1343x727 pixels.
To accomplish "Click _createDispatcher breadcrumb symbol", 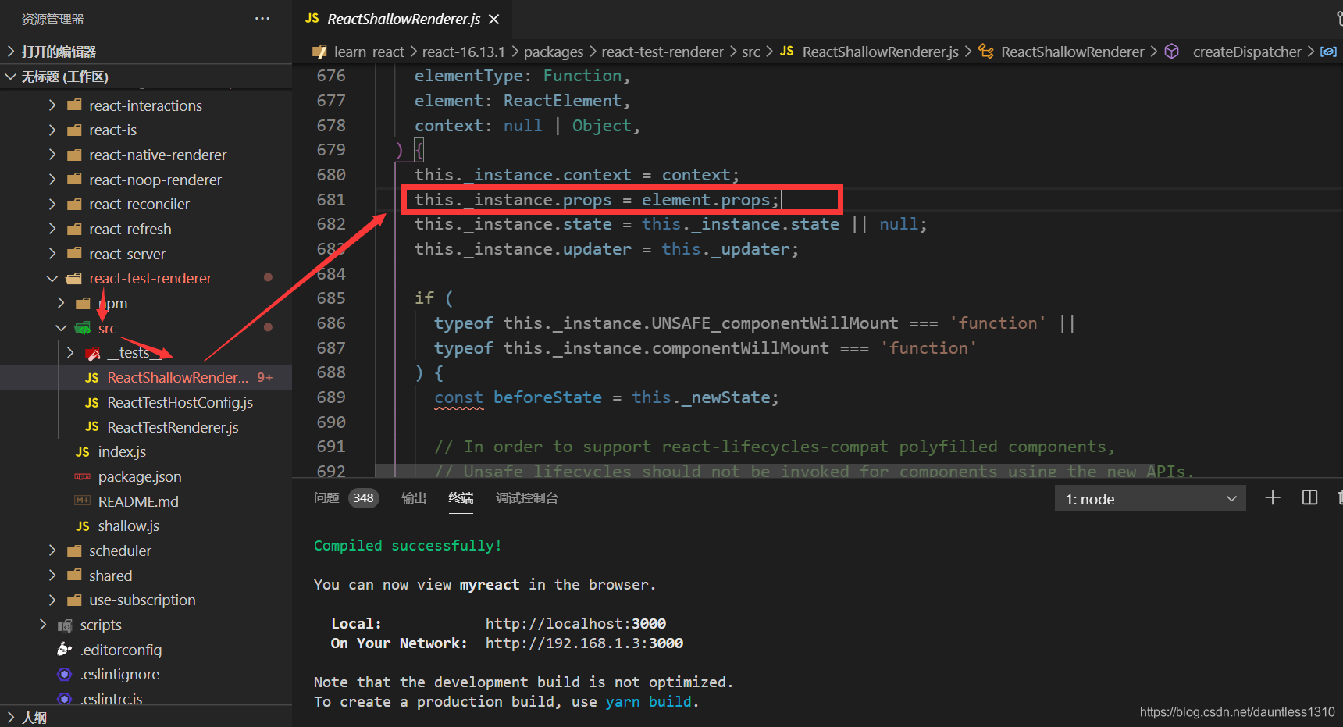I will click(x=1244, y=52).
